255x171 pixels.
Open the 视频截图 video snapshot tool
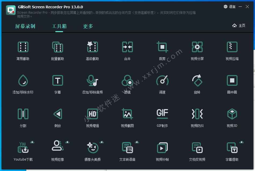pos(127,118)
